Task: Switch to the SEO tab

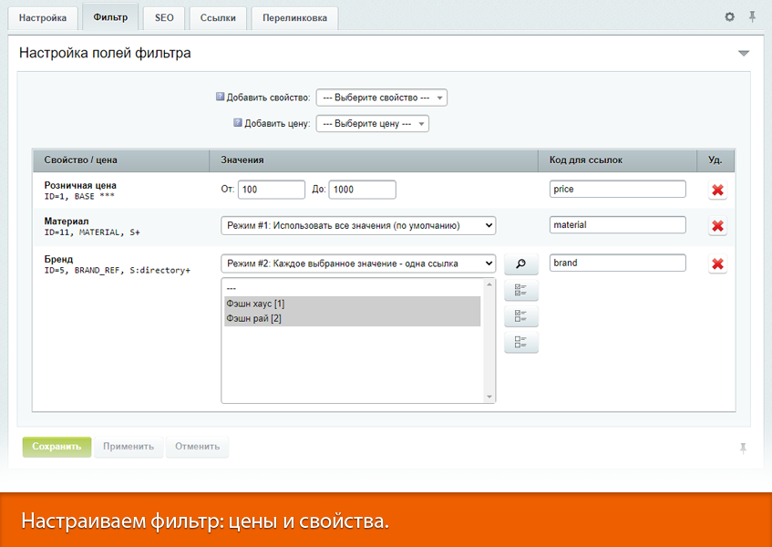Action: pos(164,18)
